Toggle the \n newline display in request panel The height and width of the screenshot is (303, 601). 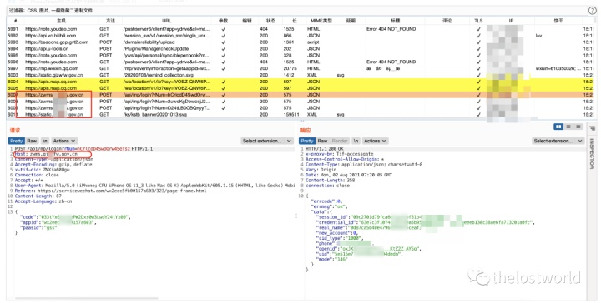(x=45, y=141)
